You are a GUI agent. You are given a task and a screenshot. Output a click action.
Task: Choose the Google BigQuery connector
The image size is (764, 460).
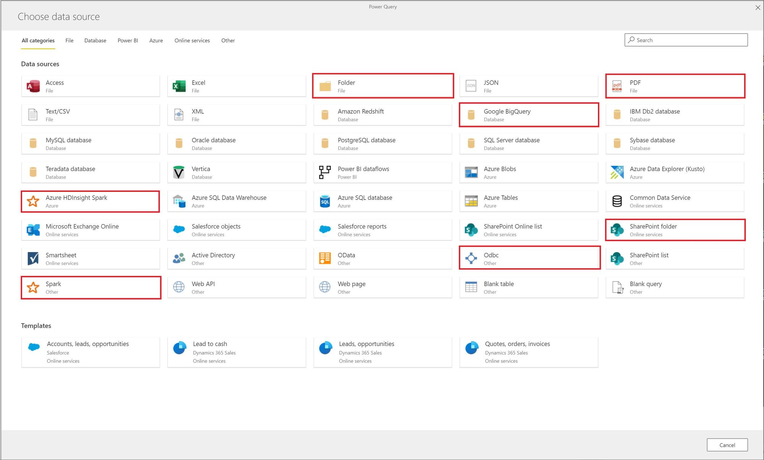529,115
